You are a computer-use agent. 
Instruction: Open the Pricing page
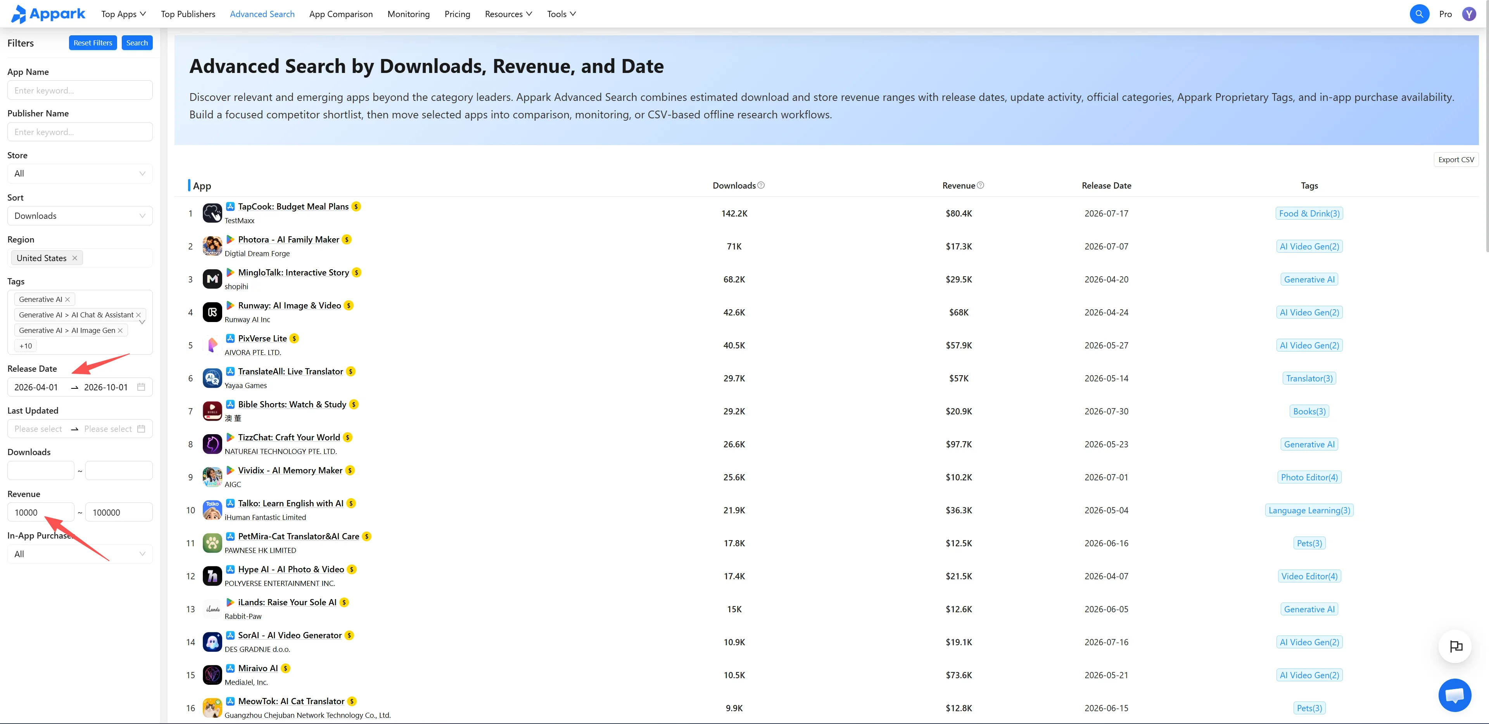tap(457, 14)
